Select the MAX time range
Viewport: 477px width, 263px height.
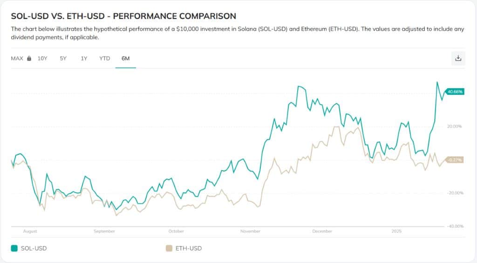point(17,58)
